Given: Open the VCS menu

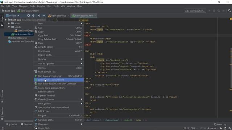Looking at the screenshot, I should 63,6.
